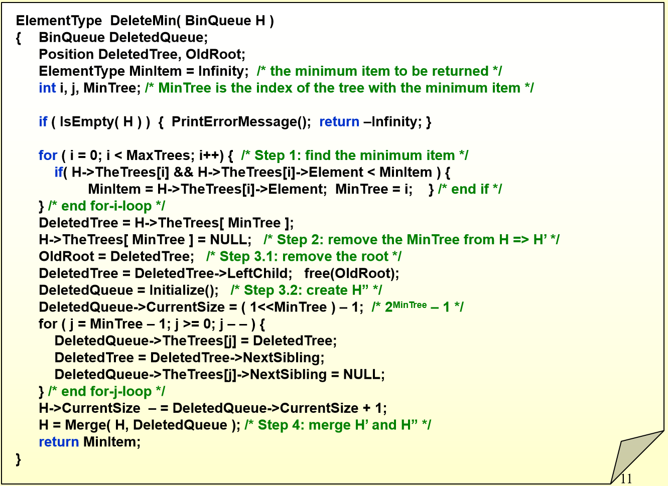The width and height of the screenshot is (668, 486).
Task: Click the "end if" comment
Action: point(470,189)
